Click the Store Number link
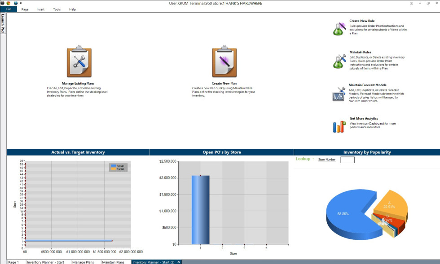 (327, 160)
